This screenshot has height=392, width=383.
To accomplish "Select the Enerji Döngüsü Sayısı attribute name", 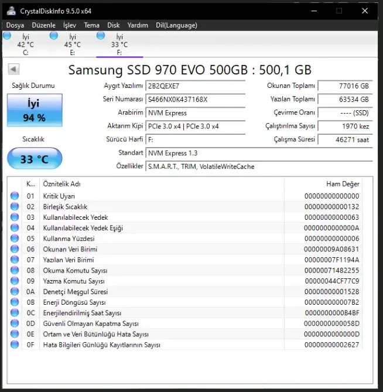I will (74, 302).
